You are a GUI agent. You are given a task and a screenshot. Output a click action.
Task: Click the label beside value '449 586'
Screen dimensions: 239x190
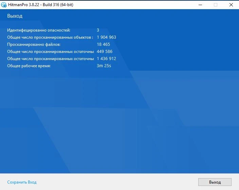coord(50,52)
